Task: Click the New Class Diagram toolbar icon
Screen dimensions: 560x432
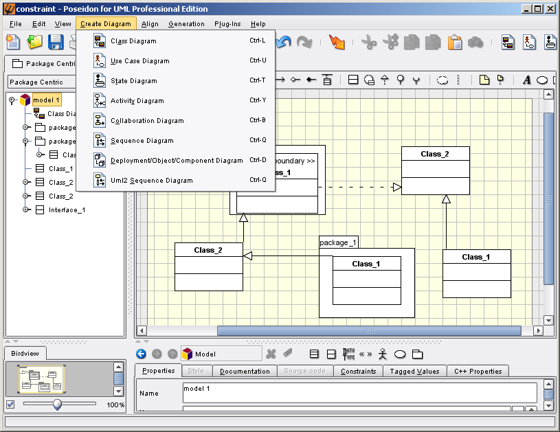Action: click(508, 42)
